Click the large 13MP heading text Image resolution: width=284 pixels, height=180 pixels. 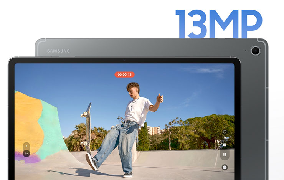click(219, 23)
